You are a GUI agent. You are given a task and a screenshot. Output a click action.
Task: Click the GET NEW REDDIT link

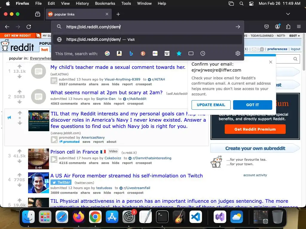pos(18,36)
